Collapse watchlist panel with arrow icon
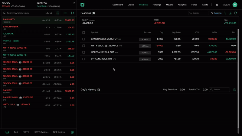Screen dimensions: 242x136 coord(73,13)
